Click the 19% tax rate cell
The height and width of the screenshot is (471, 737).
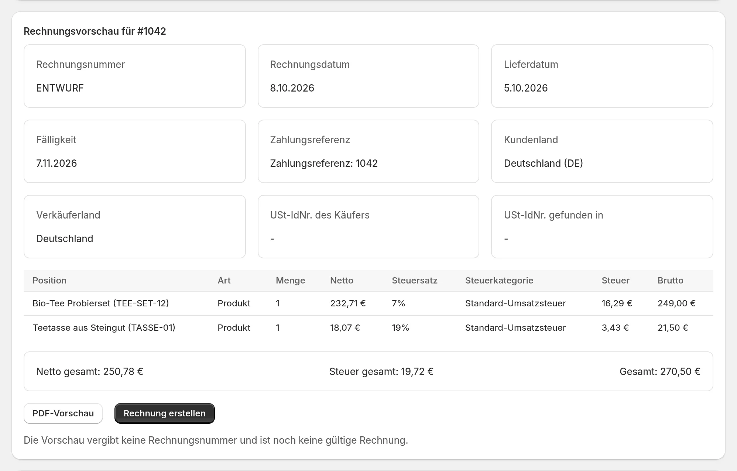401,328
